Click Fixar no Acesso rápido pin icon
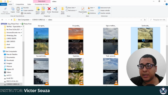168x95 pixels. point(5,9)
